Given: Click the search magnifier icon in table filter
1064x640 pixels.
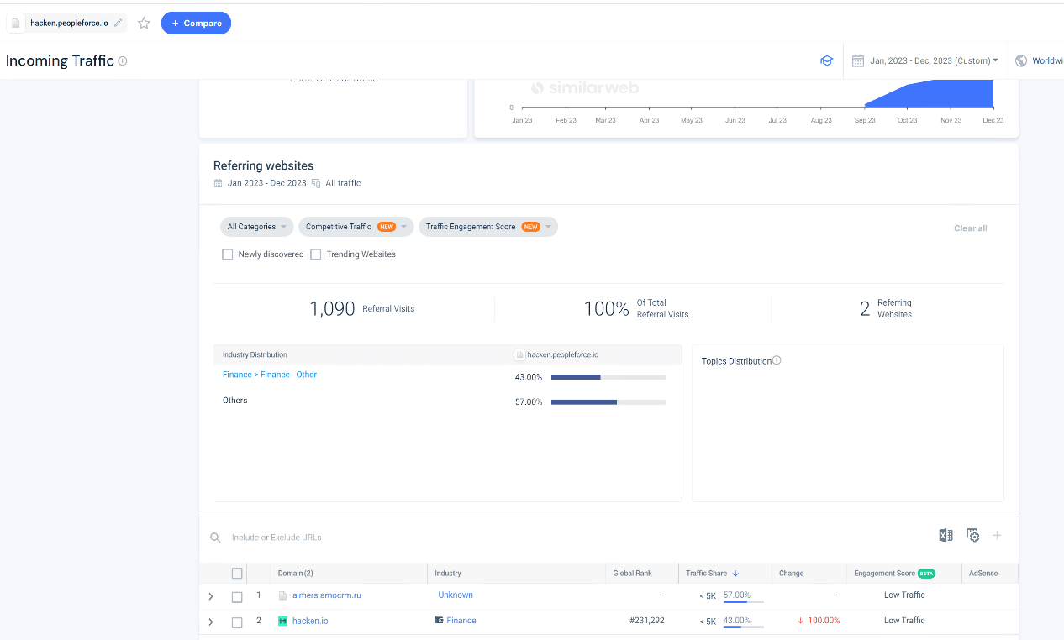Looking at the screenshot, I should [x=215, y=538].
